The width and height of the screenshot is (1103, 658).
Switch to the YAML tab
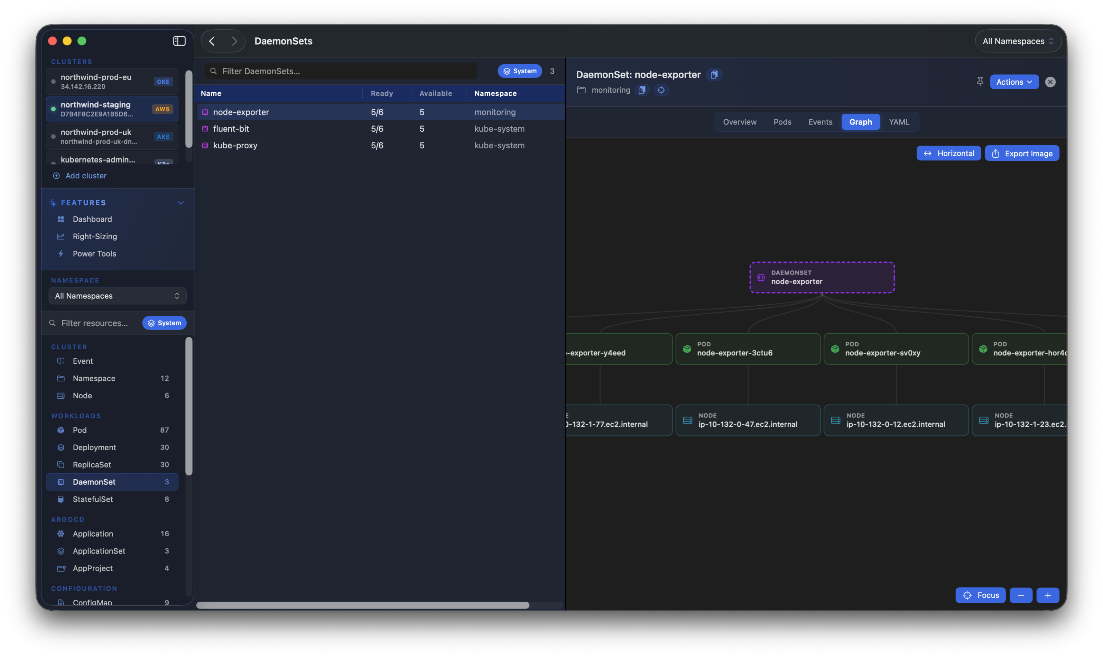[x=899, y=122]
